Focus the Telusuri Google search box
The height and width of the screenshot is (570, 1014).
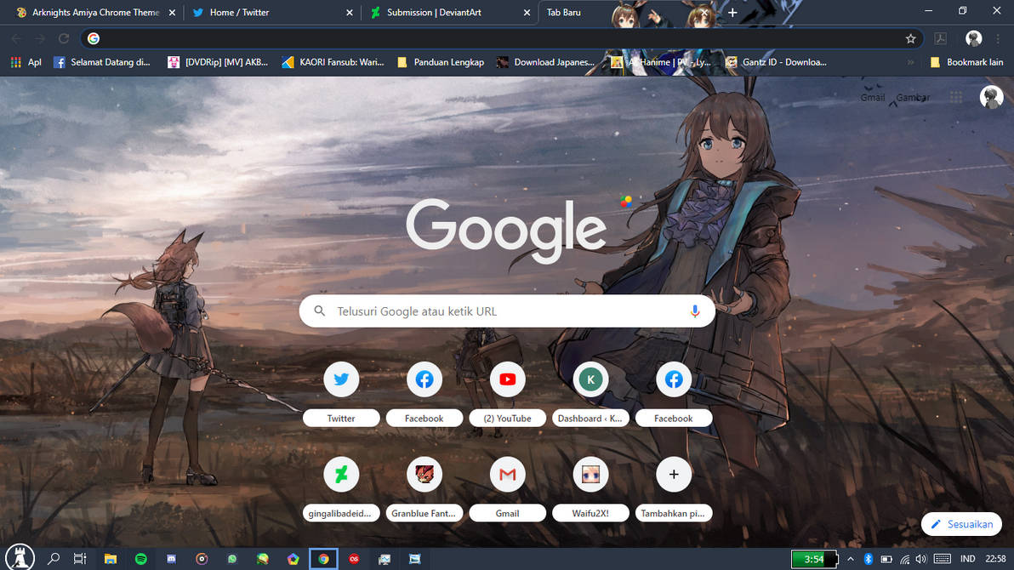507,311
